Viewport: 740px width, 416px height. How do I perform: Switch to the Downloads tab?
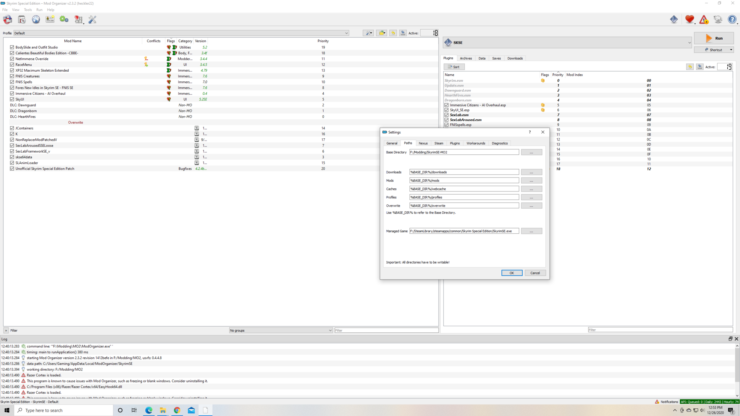515,59
